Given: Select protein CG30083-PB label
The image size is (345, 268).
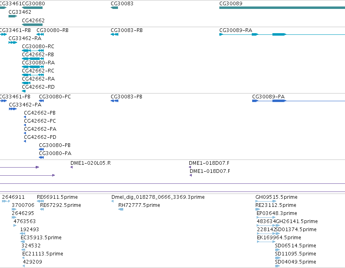Looking at the screenshot, I should pyautogui.click(x=126, y=97).
